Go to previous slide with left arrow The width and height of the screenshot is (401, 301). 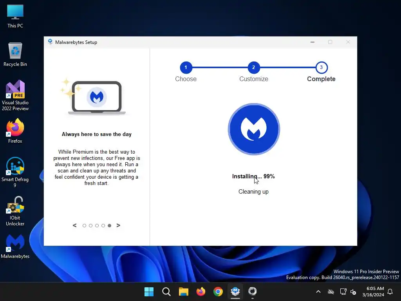point(75,225)
